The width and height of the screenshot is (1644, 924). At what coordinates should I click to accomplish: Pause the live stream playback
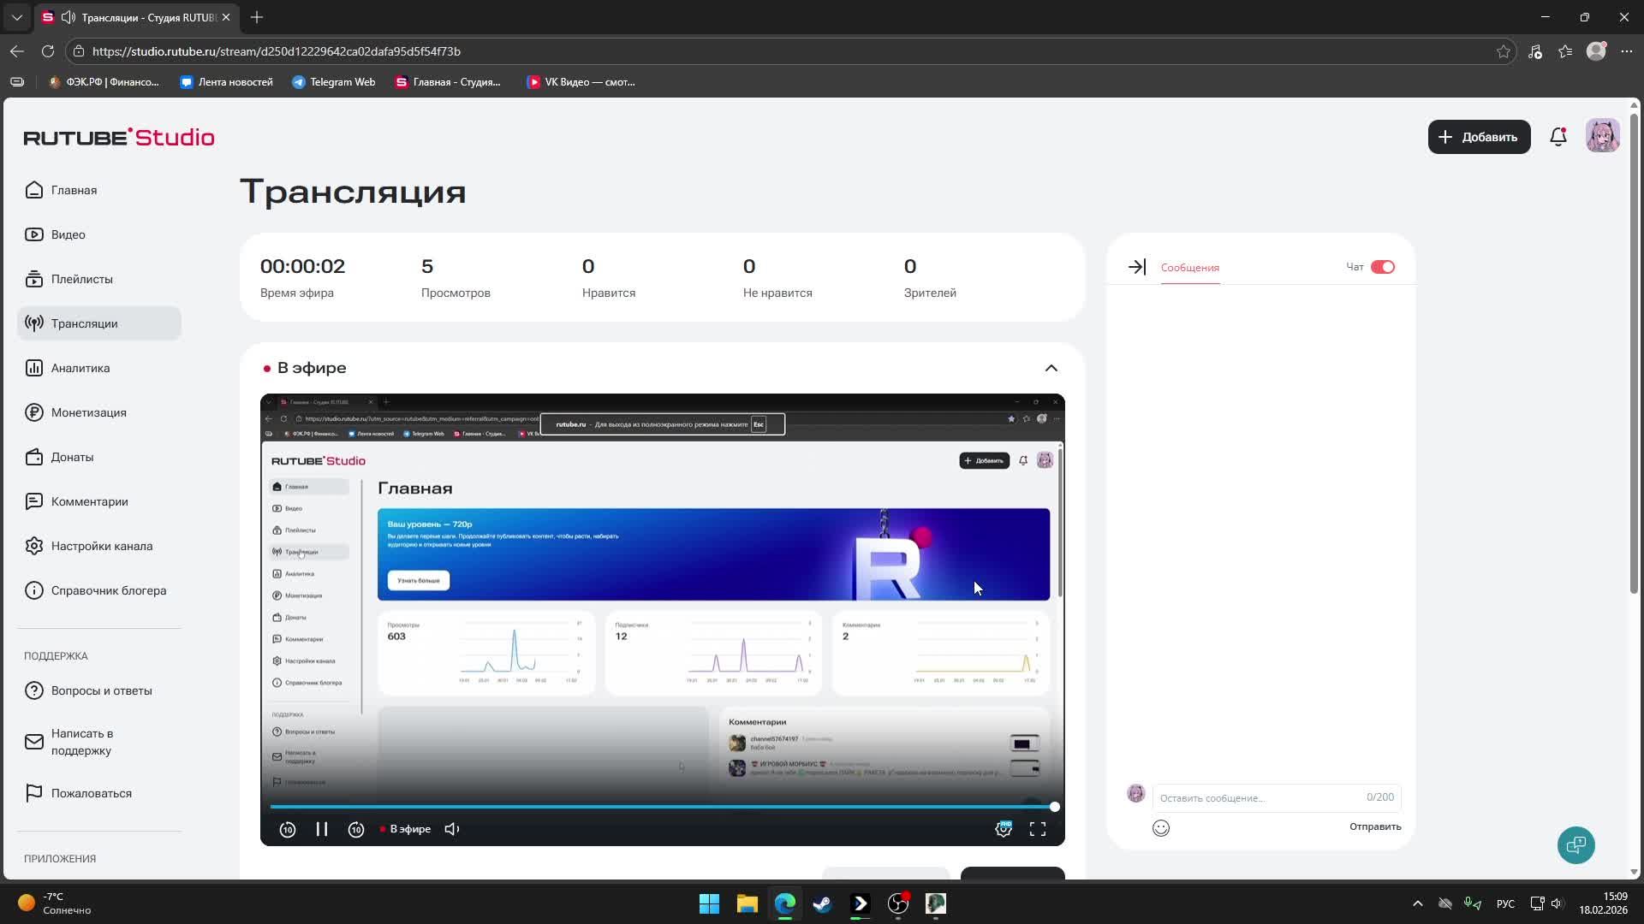[322, 828]
